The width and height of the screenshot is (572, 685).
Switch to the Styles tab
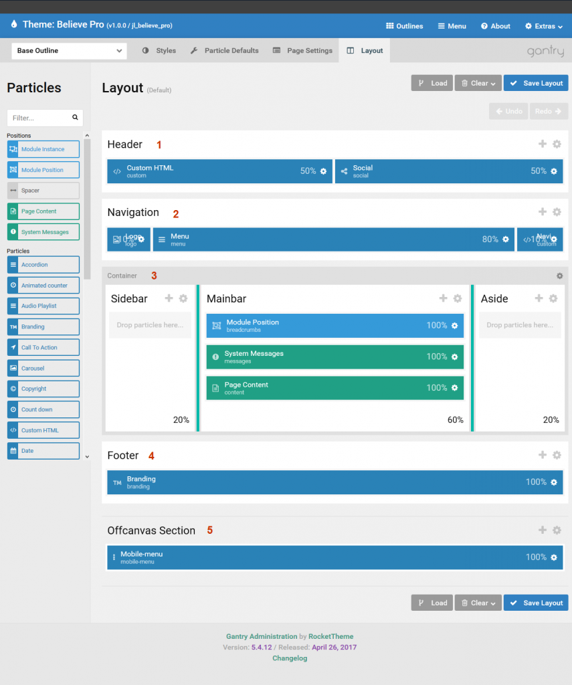click(165, 50)
